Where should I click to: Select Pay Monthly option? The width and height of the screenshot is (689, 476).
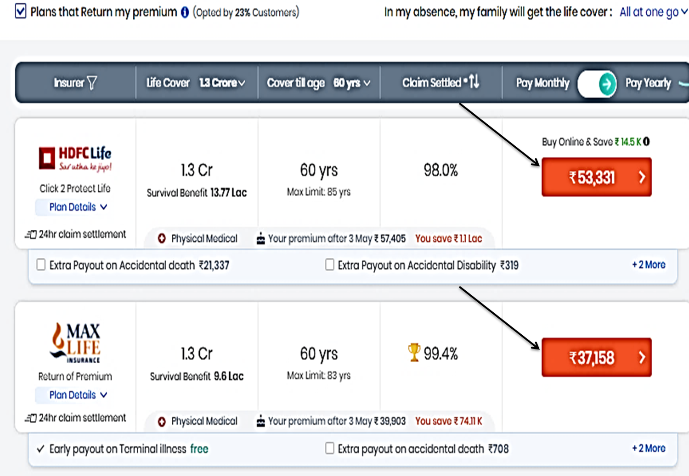point(542,83)
